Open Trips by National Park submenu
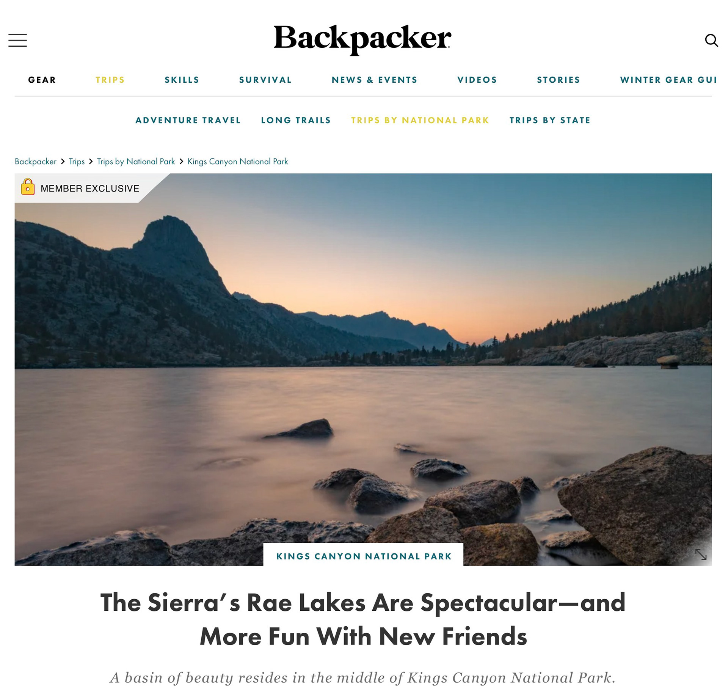Viewport: 728px width, 693px height. 420,120
